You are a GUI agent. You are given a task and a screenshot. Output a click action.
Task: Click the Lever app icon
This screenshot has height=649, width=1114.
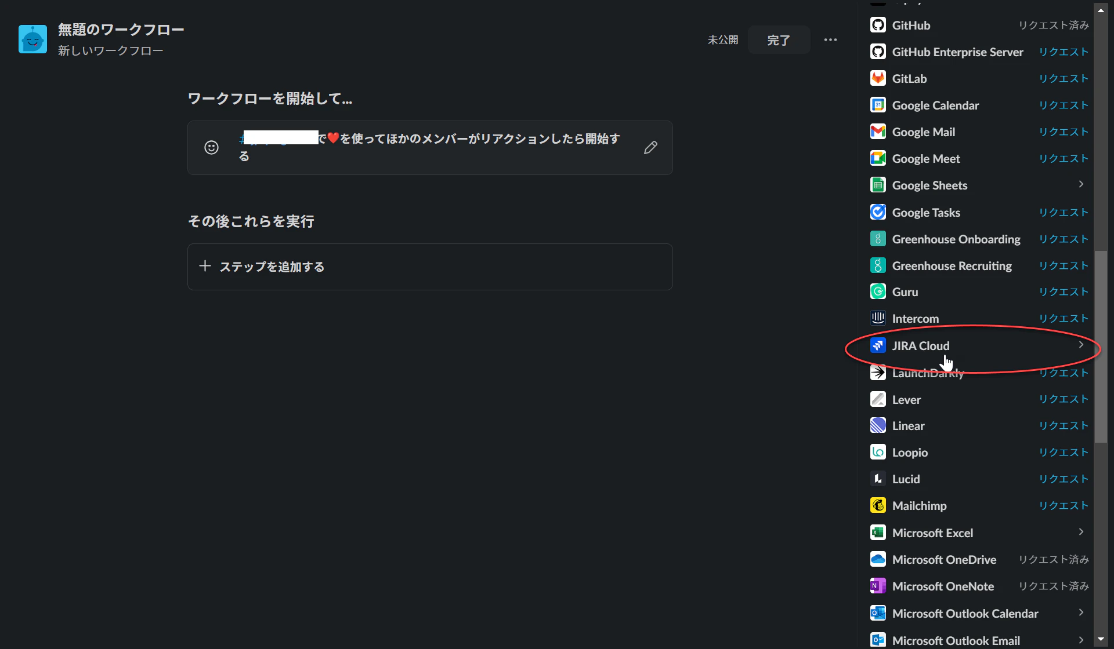point(878,399)
